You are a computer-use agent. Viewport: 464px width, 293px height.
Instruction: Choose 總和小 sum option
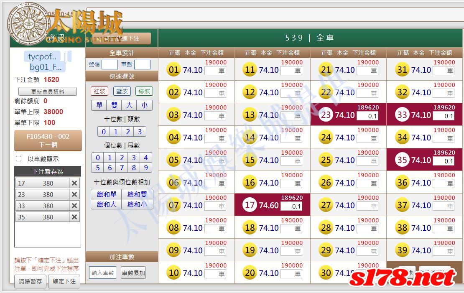pyautogui.click(x=137, y=204)
